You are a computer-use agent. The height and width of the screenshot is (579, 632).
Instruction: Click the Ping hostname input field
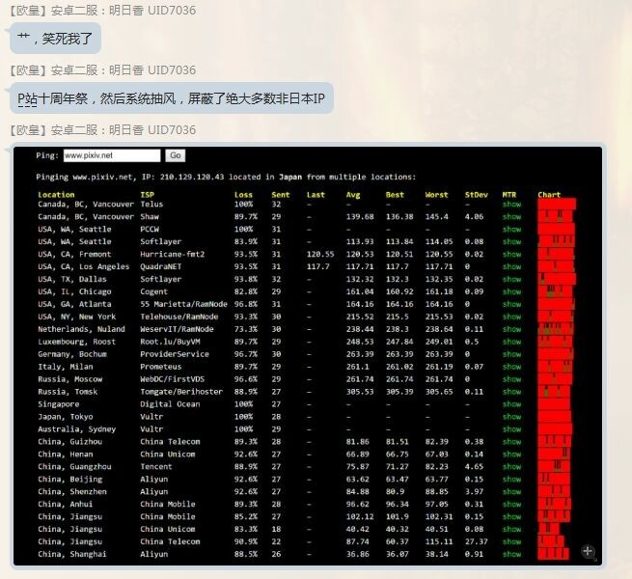point(112,155)
